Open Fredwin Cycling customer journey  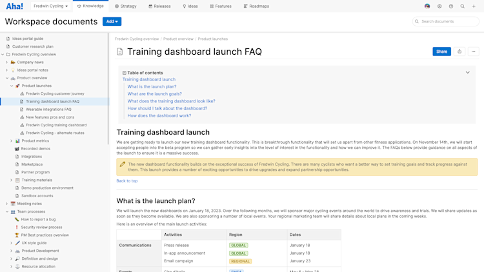pyautogui.click(x=55, y=93)
